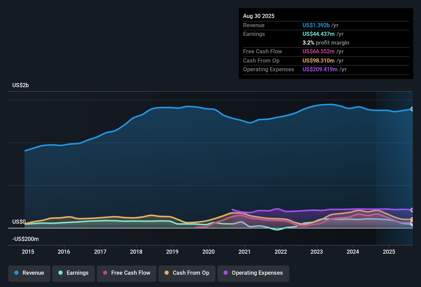Screen dimensions: 421x287
Task: Select the orange cash from op endpoint marker
Action: coord(412,220)
